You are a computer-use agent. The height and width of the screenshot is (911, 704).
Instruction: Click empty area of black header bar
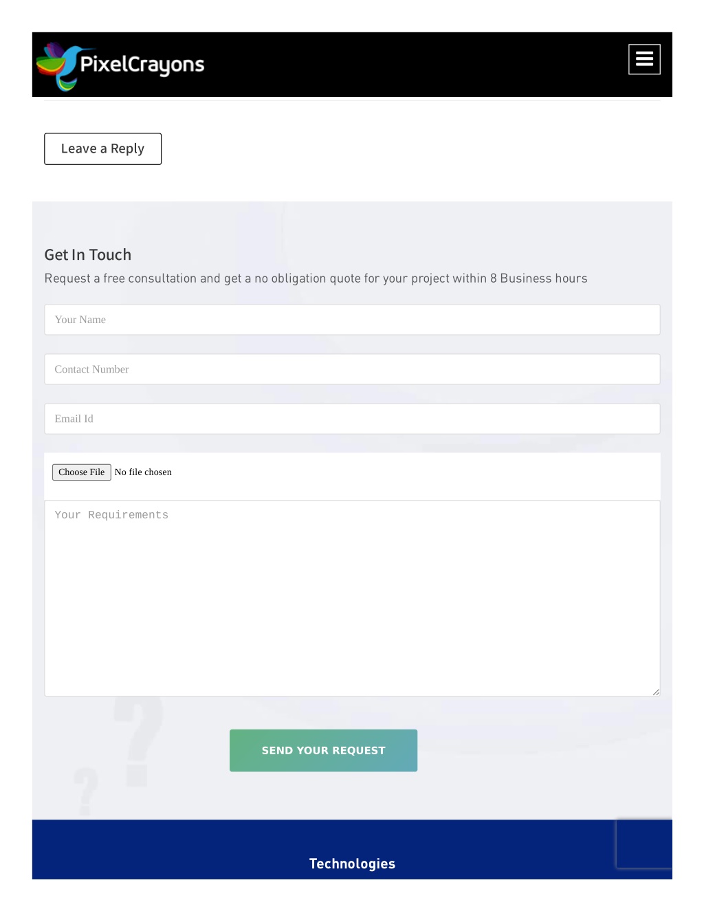pos(412,65)
